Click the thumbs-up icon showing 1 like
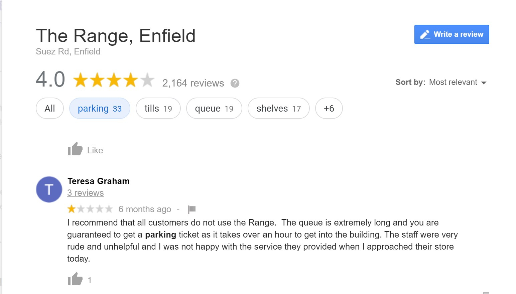The image size is (516, 294). click(x=75, y=279)
